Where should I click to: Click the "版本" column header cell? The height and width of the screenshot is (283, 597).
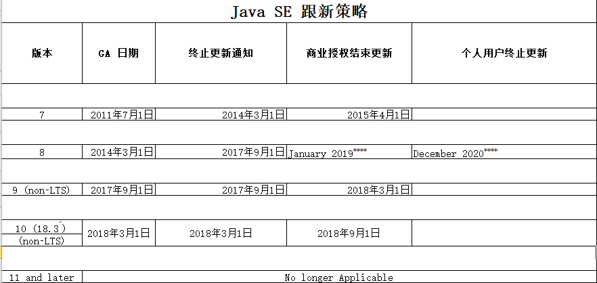41,53
